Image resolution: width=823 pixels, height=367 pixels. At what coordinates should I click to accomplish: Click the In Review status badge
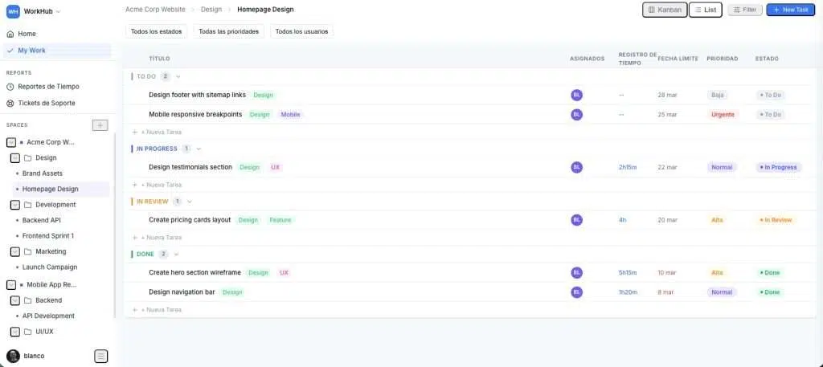777,220
